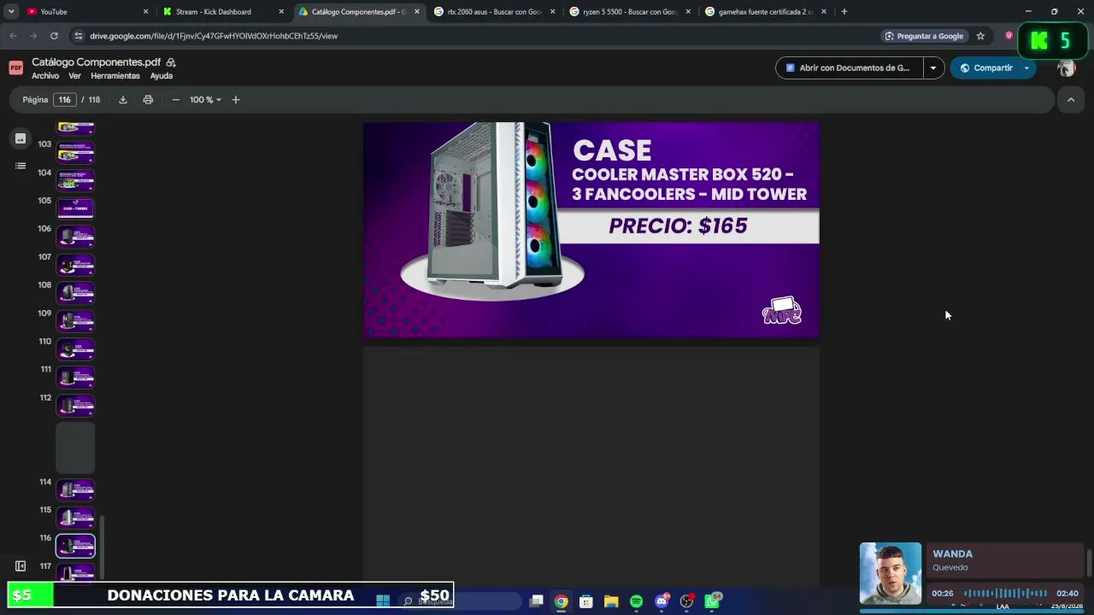This screenshot has width=1094, height=615.
Task: Click the page number field showing 116
Action: click(x=64, y=100)
